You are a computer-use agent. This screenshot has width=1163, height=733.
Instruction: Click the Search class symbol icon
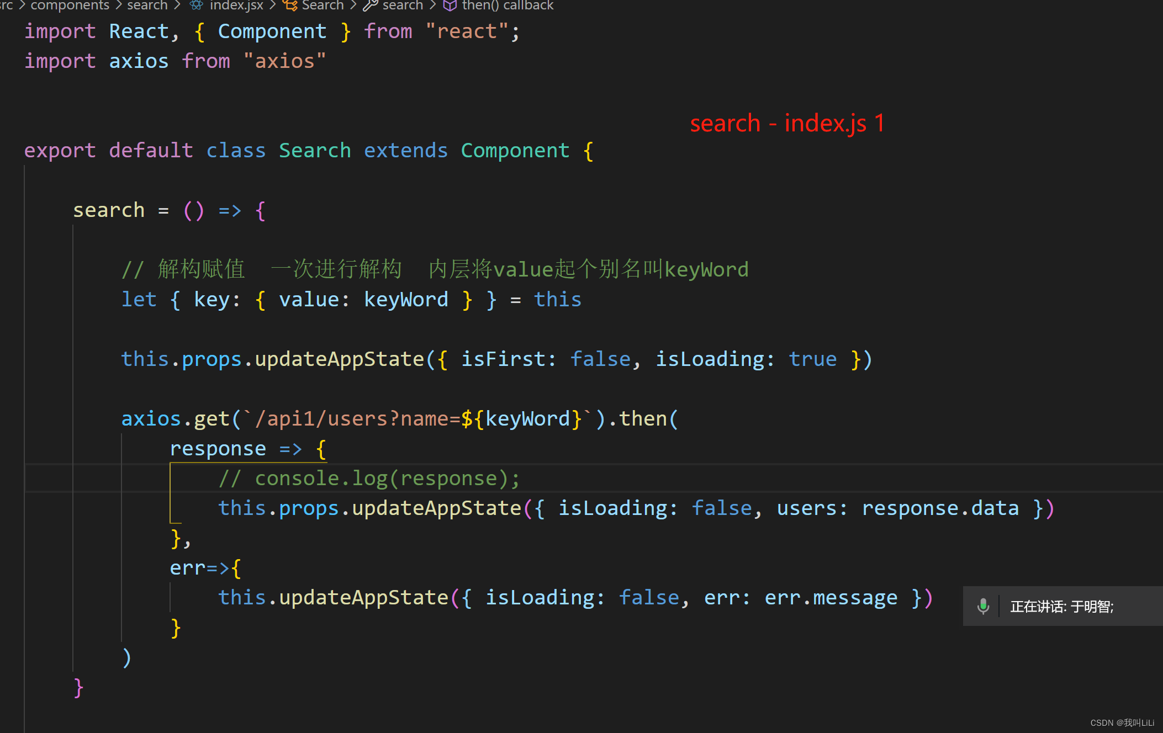(x=290, y=5)
